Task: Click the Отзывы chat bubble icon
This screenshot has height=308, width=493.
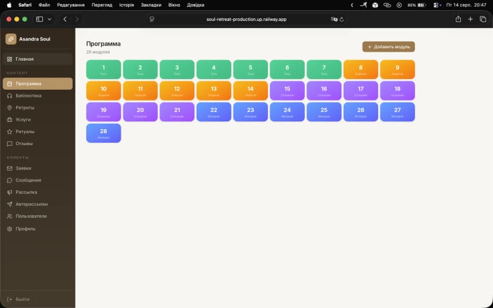Action: pyautogui.click(x=10, y=143)
